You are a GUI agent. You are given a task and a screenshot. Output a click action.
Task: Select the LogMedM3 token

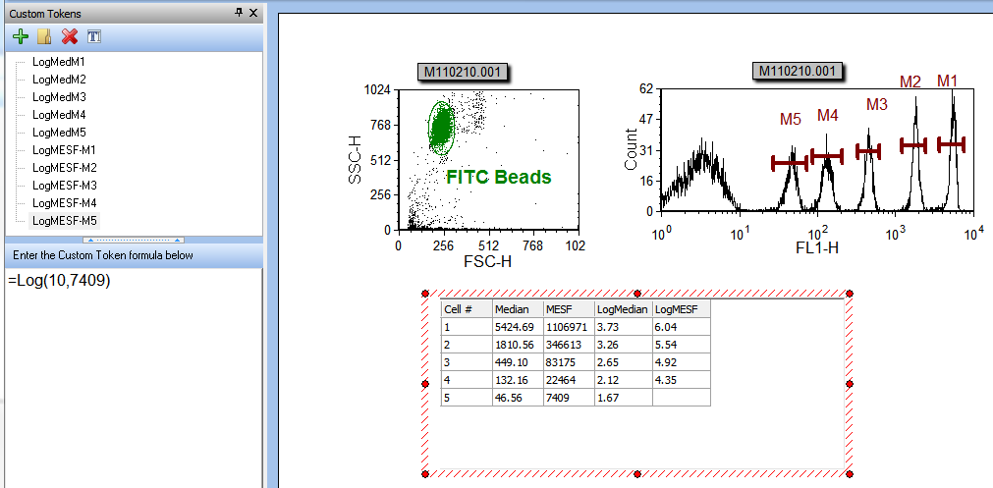59,96
